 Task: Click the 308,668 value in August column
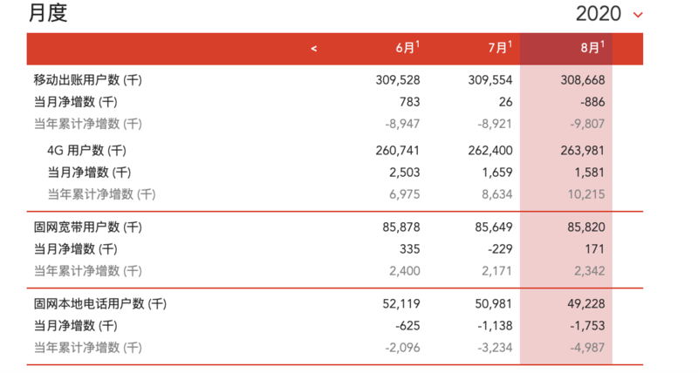coord(582,79)
